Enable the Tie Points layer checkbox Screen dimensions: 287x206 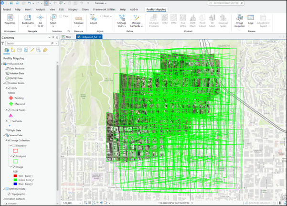(x=9, y=121)
